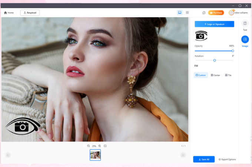Open Export Options settings
The height and width of the screenshot is (167, 252).
coord(227,159)
